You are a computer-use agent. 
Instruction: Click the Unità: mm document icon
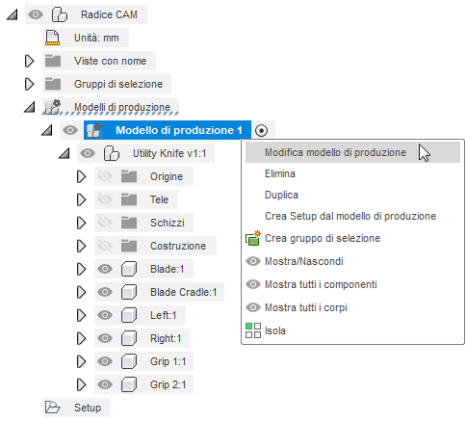point(53,38)
